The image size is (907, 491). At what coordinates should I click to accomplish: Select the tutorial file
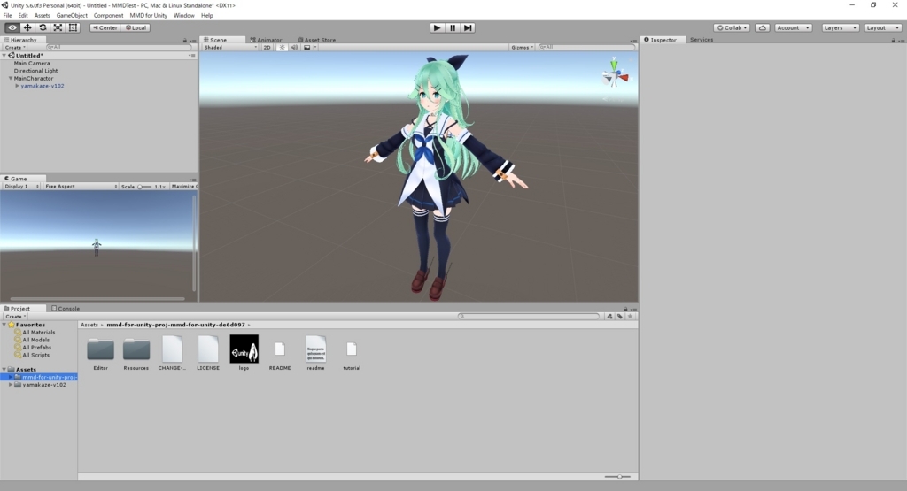(352, 356)
